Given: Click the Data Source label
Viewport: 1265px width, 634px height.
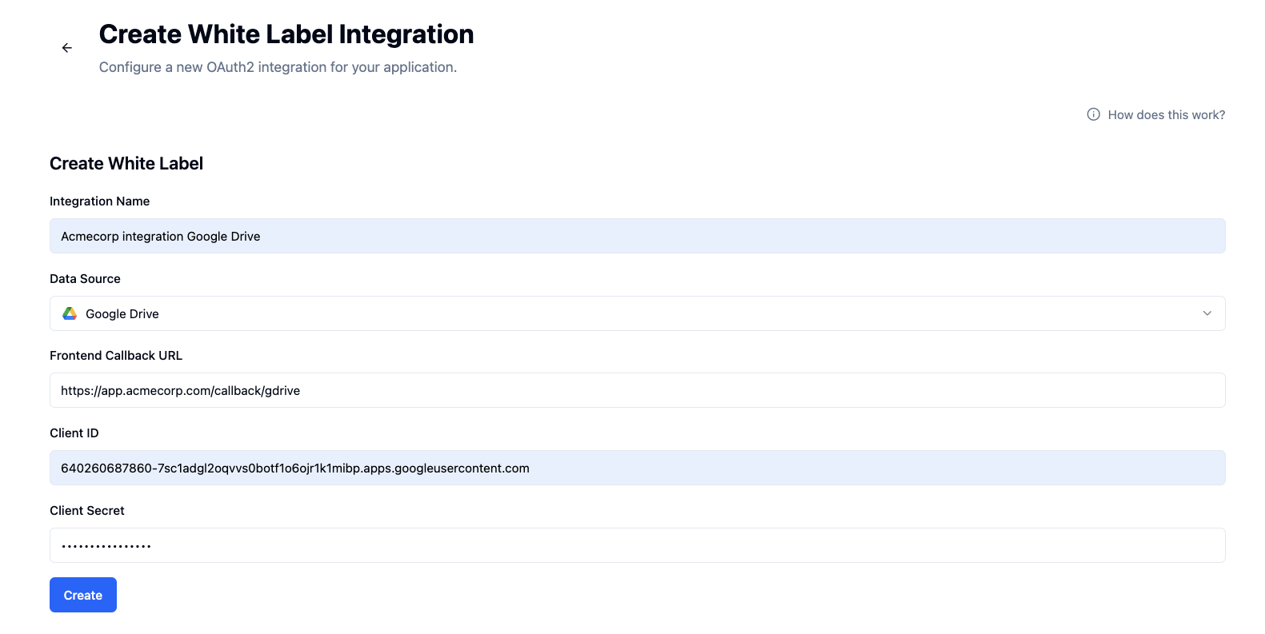Looking at the screenshot, I should point(85,279).
